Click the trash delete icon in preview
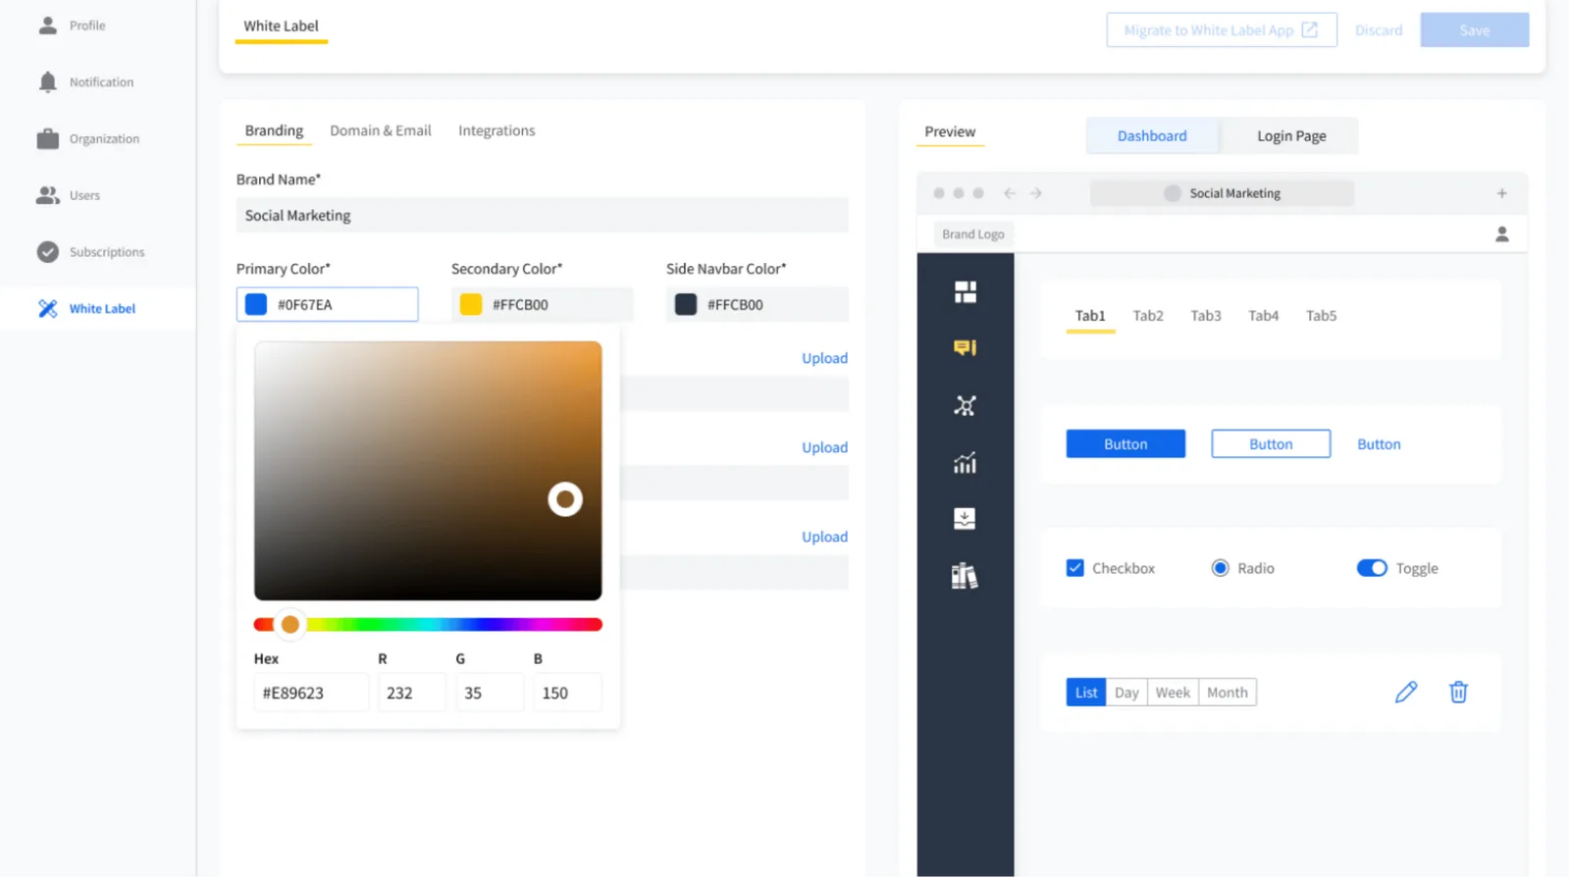Image resolution: width=1570 pixels, height=878 pixels. point(1458,693)
